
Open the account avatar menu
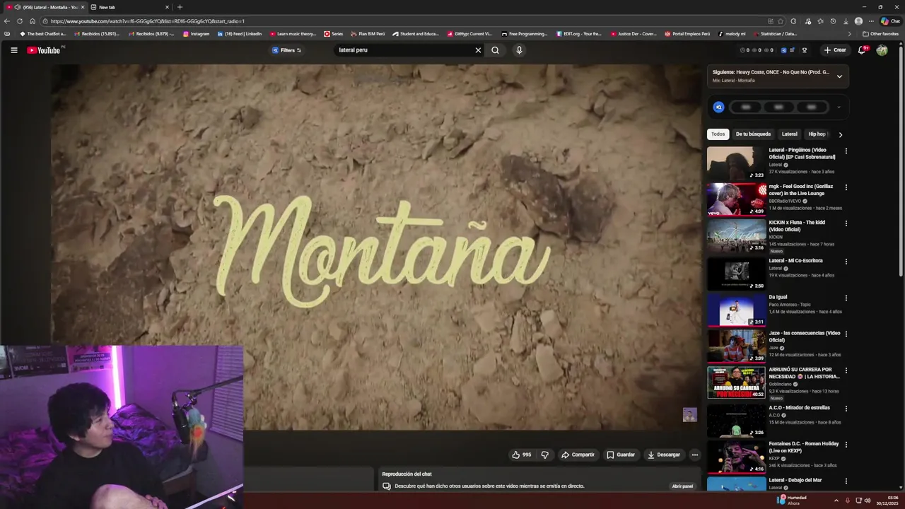pos(882,50)
